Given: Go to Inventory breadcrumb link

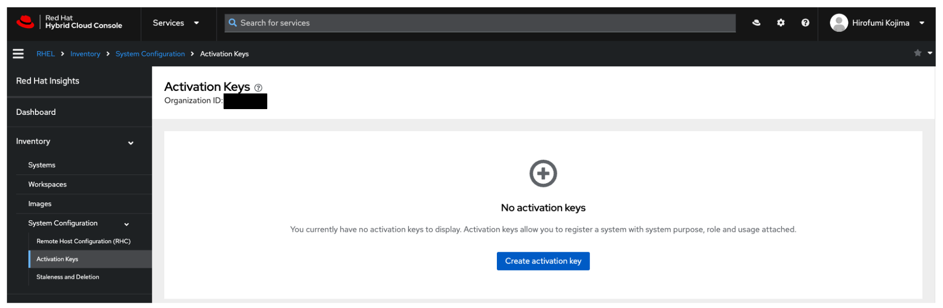Looking at the screenshot, I should coord(85,54).
